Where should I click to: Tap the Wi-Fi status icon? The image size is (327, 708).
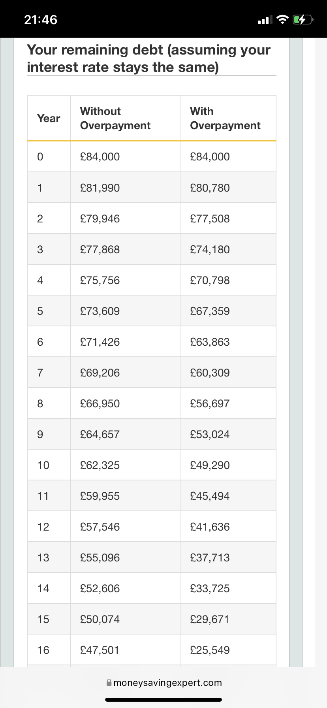[x=282, y=19]
